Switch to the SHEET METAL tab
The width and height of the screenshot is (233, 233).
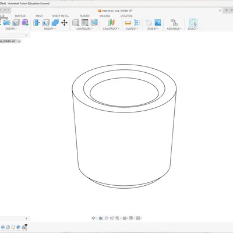61,16
